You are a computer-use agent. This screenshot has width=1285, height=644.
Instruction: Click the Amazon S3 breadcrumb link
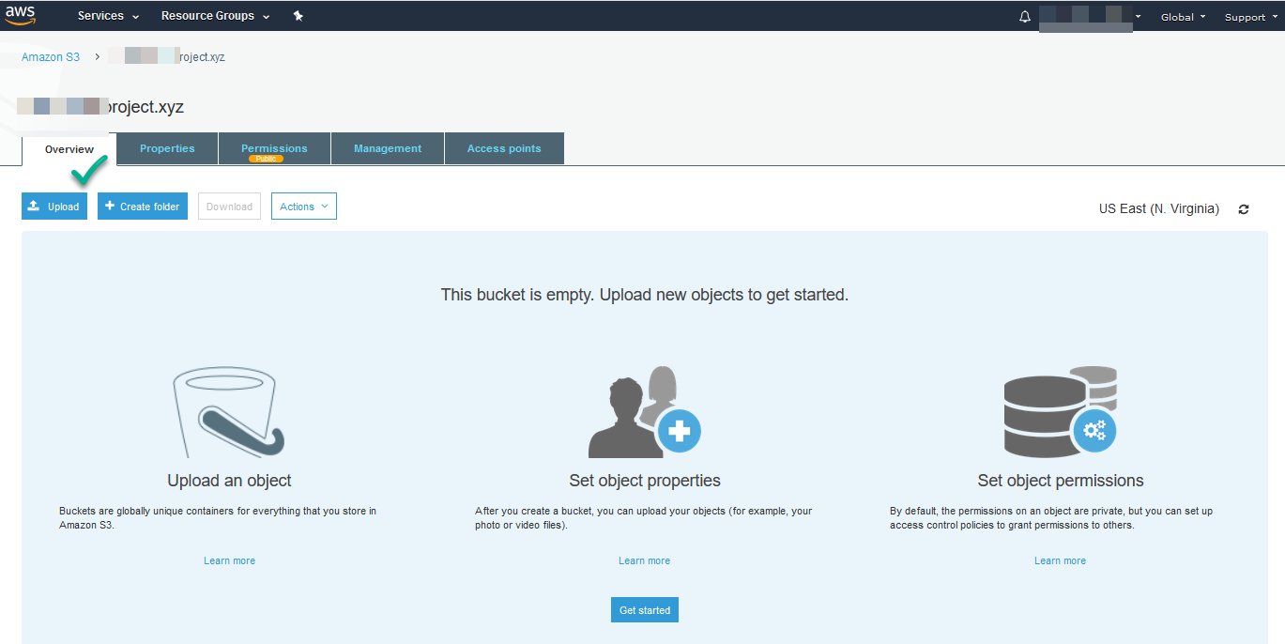point(51,57)
